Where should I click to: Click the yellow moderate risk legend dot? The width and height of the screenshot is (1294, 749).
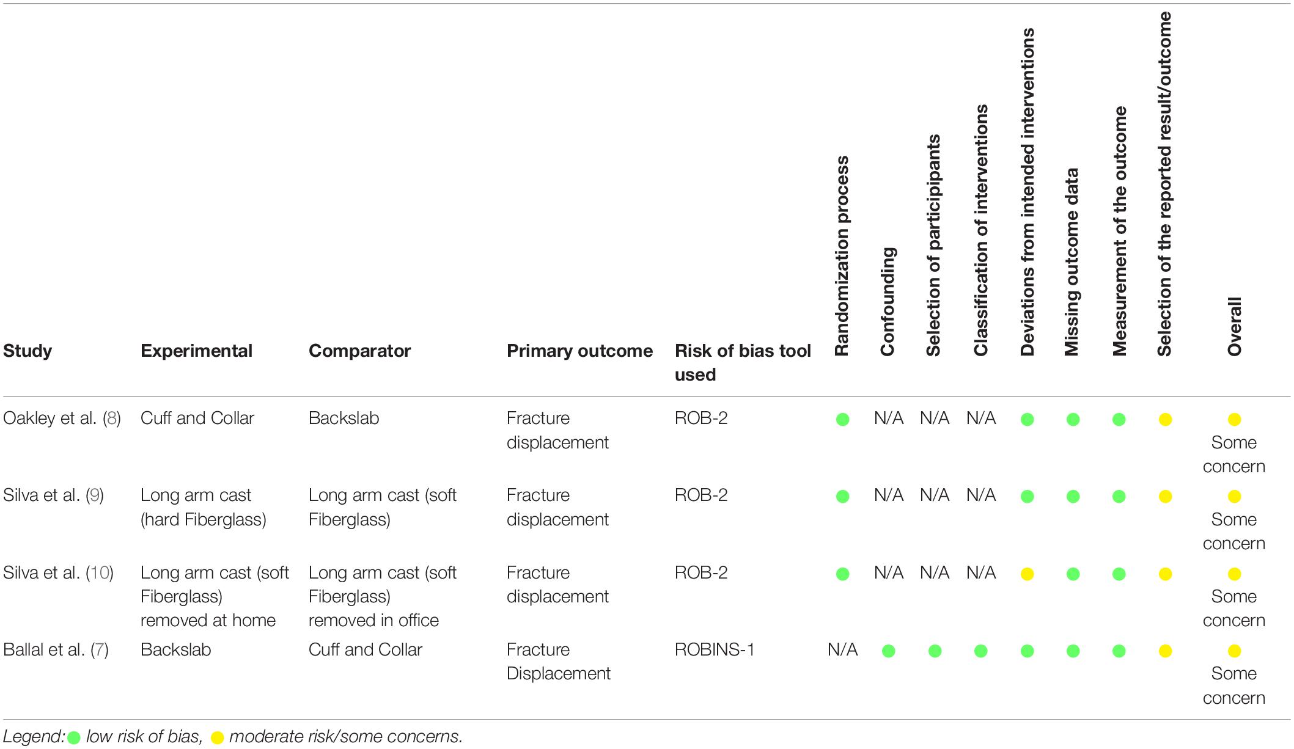(x=216, y=738)
